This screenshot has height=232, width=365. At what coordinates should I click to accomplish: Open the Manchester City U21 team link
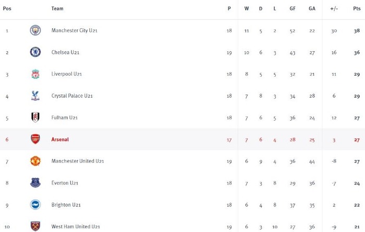click(x=74, y=30)
